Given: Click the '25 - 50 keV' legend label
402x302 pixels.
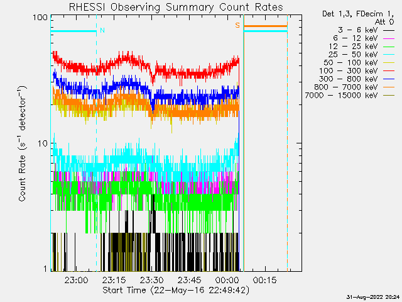Looking at the screenshot, I should click(353, 55).
